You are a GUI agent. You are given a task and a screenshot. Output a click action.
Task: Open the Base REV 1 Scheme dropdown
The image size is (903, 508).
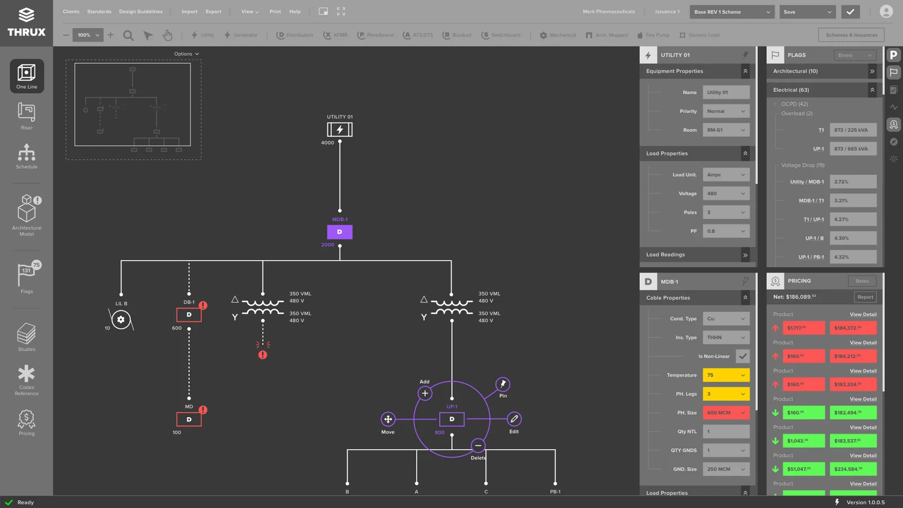tap(732, 12)
